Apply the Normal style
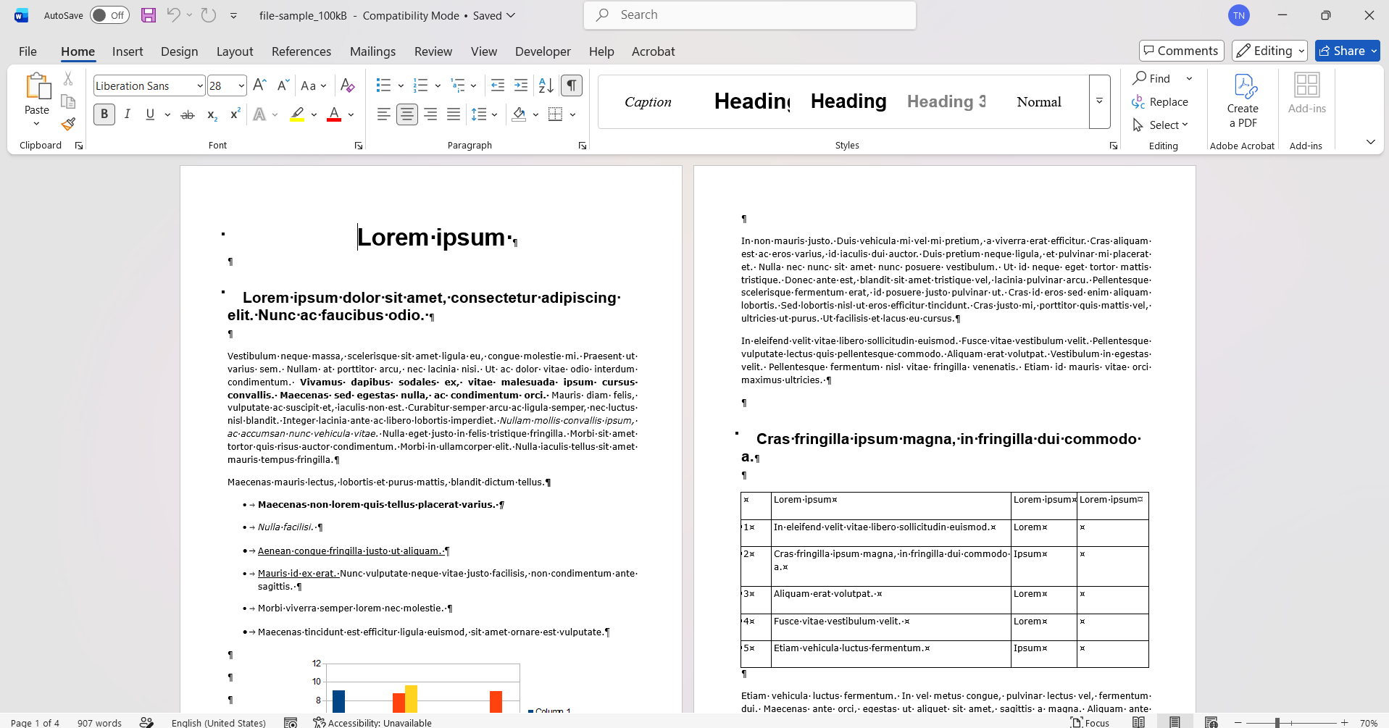This screenshot has width=1389, height=728. tap(1039, 102)
